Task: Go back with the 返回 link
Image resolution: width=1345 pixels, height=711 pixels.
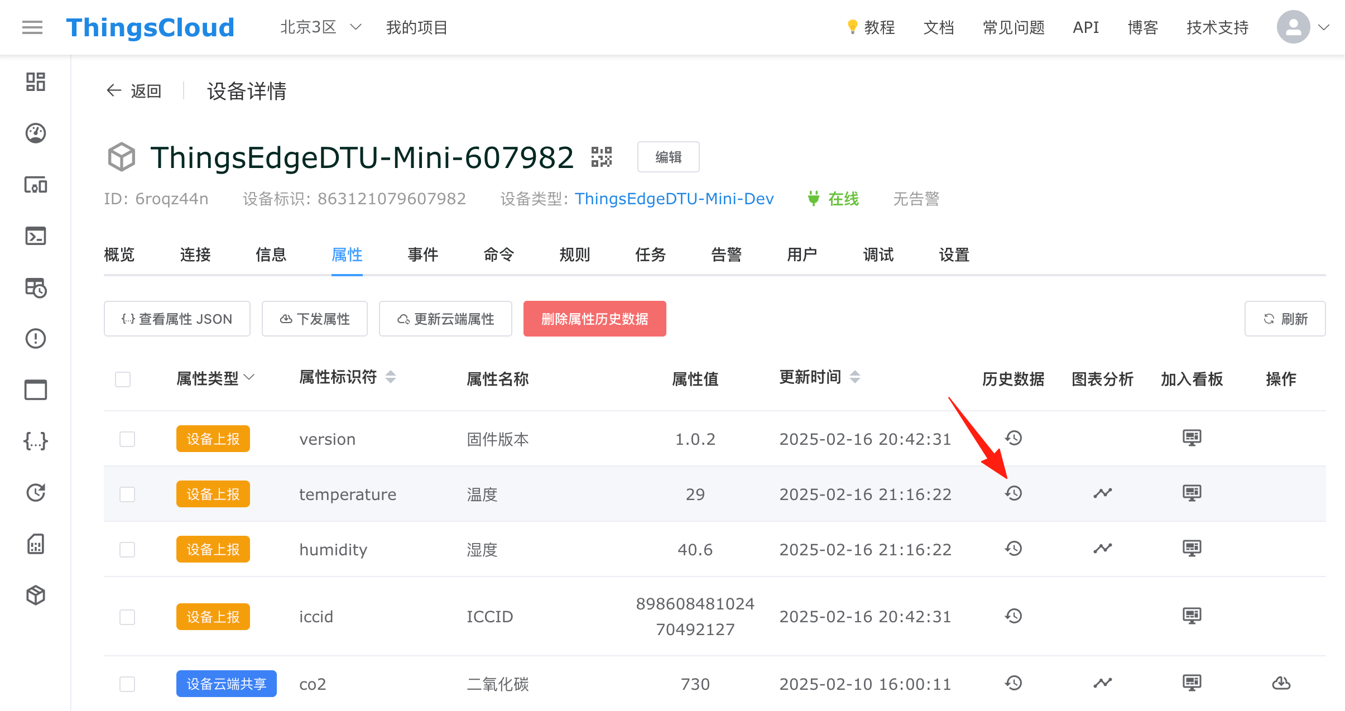Action: click(x=134, y=90)
